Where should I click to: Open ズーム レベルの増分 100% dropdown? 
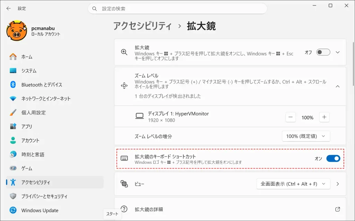tap(306, 136)
